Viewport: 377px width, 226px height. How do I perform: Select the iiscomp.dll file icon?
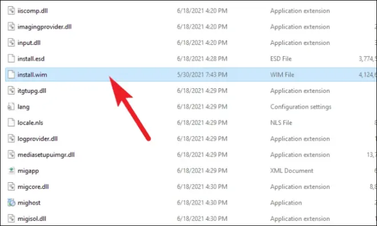pyautogui.click(x=11, y=11)
